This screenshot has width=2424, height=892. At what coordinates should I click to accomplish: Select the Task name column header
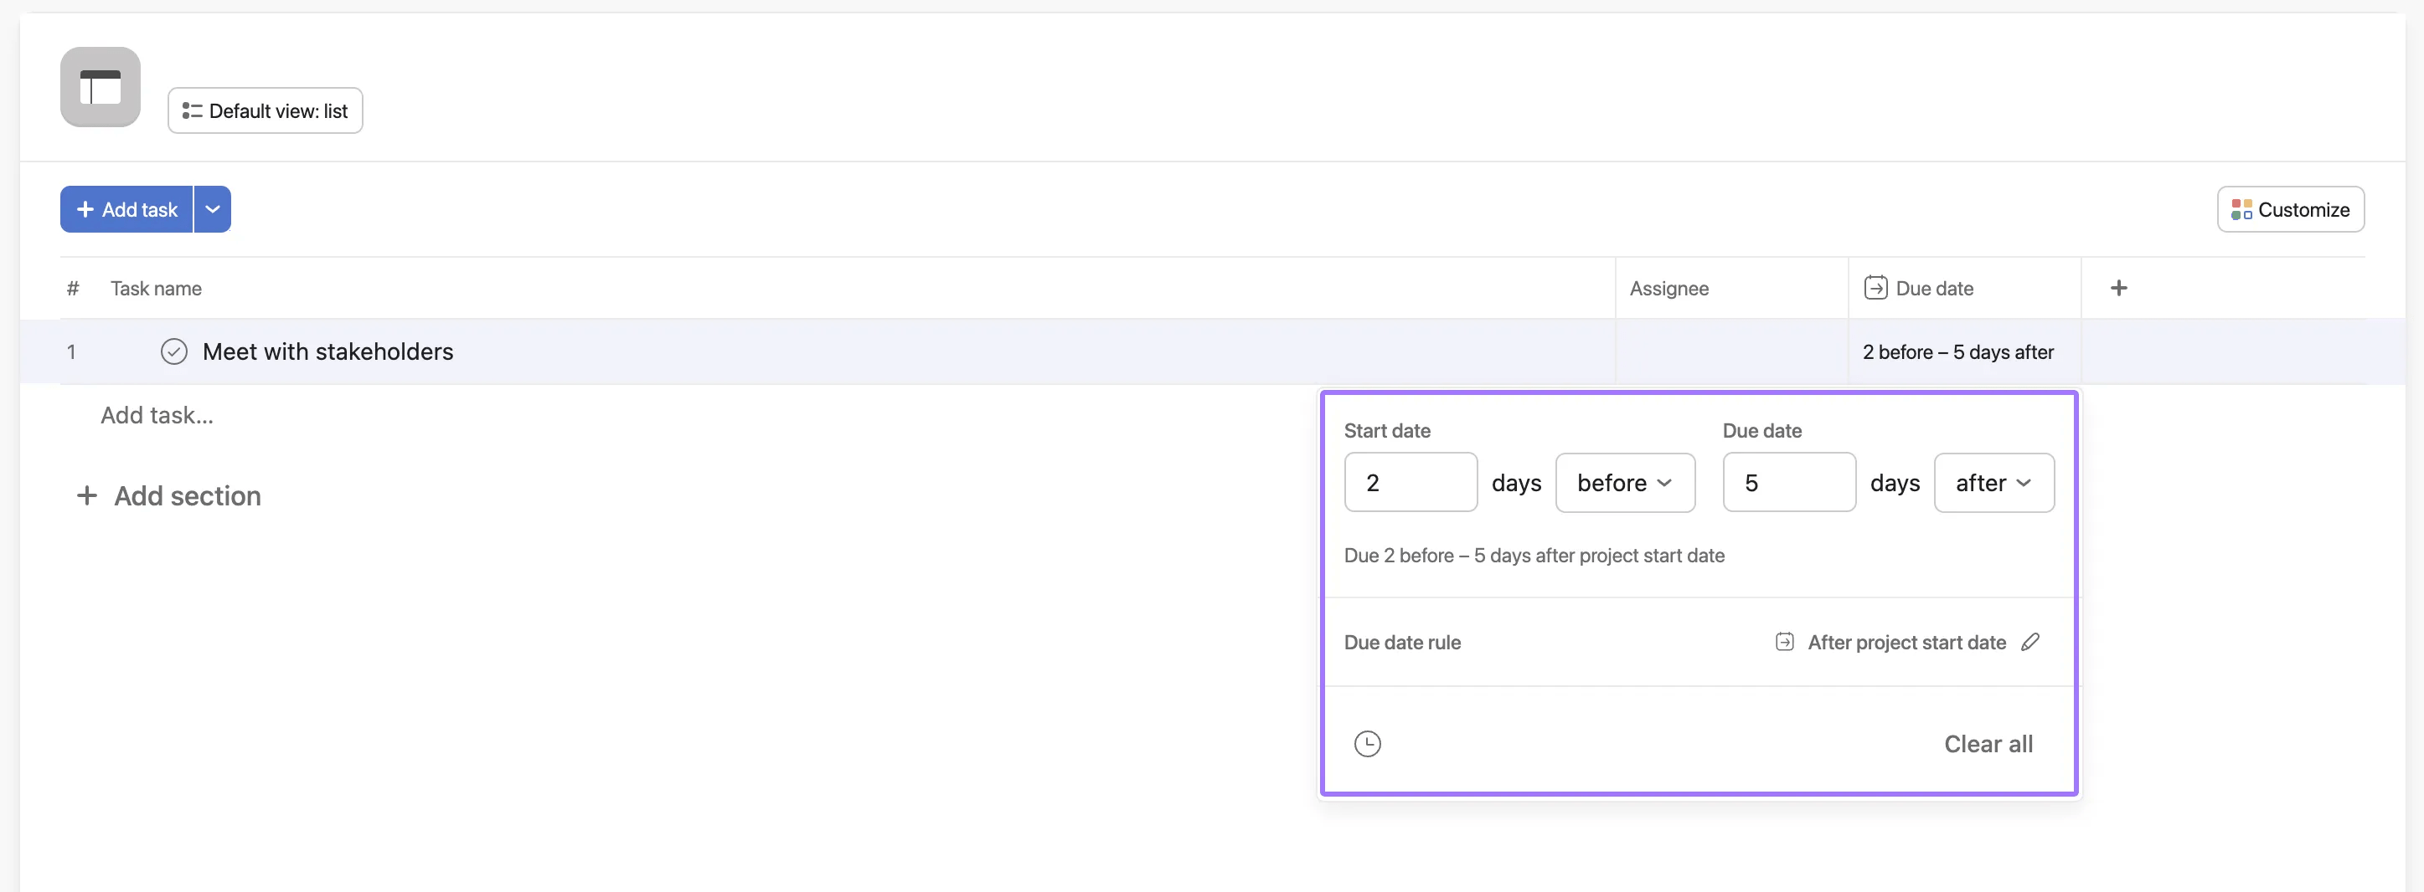click(156, 288)
